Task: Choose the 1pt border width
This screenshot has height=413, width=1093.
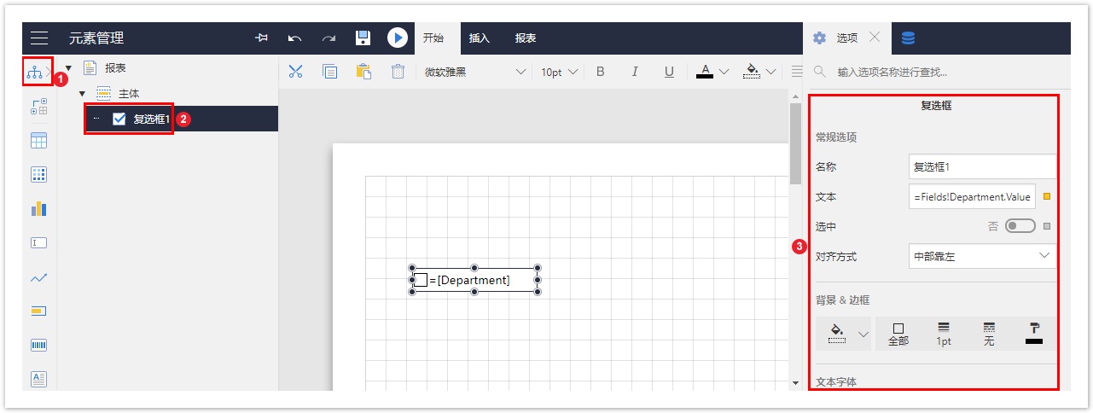Action: tap(944, 334)
